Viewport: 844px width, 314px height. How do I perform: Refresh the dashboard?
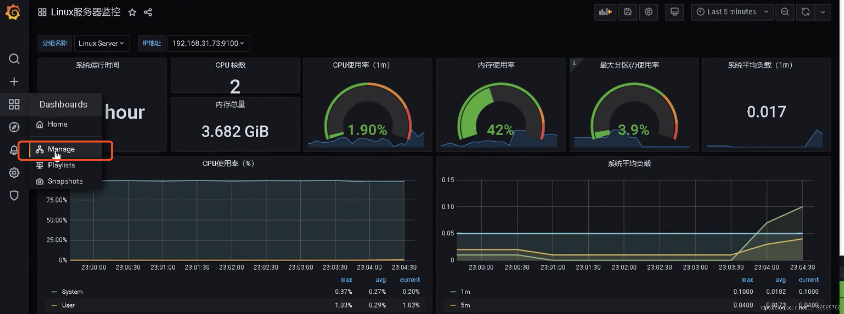click(x=806, y=12)
